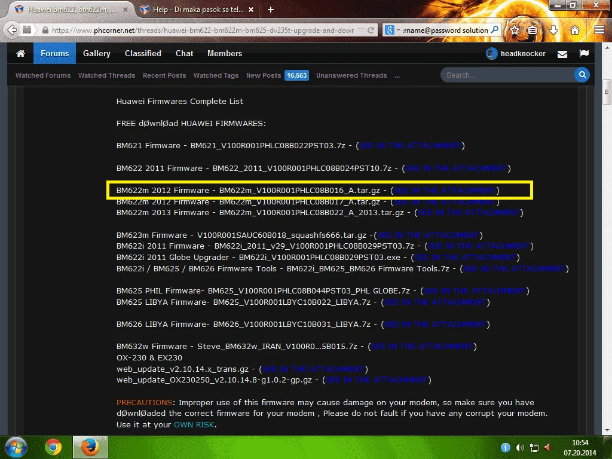This screenshot has height=459, width=612.
Task: Open attachment link for BM632w Firmware
Action: [422, 346]
